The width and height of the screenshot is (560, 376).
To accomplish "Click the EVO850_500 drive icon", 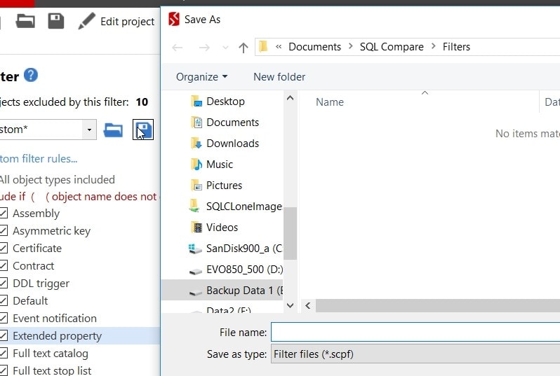I will tap(196, 272).
